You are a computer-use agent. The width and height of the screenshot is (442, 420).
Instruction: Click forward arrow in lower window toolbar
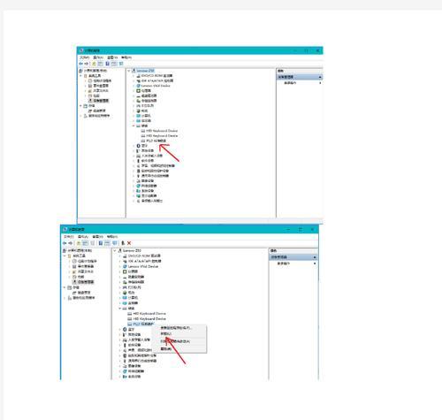(70, 243)
